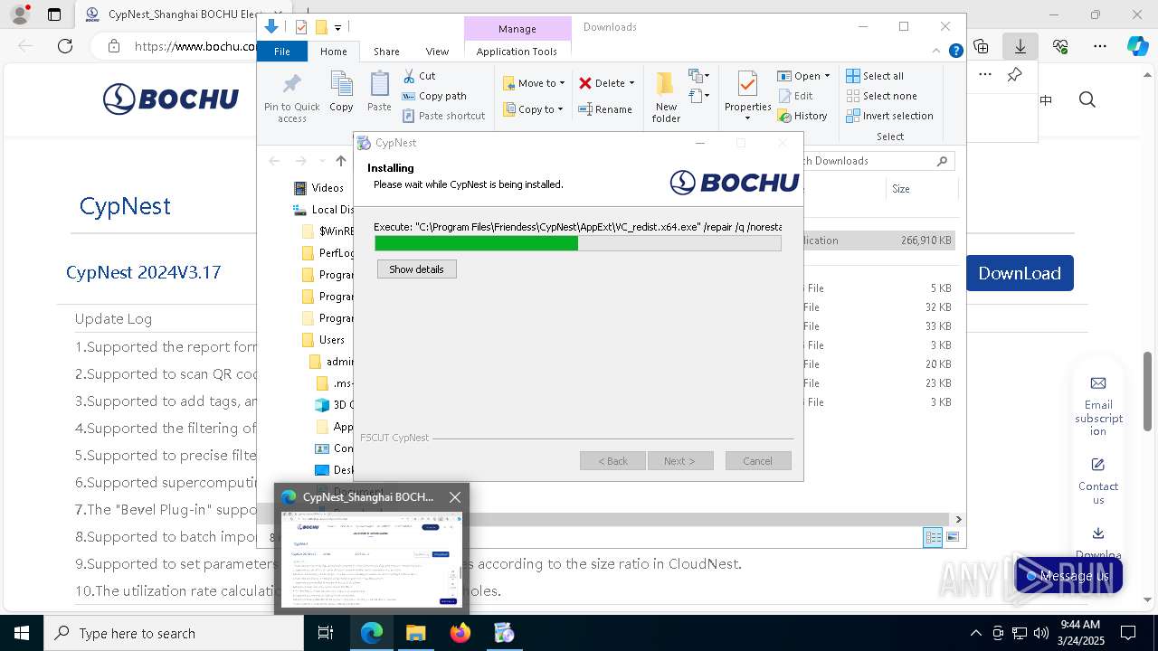Click the Chinese language switch 中
This screenshot has height=651, width=1158.
1046,99
